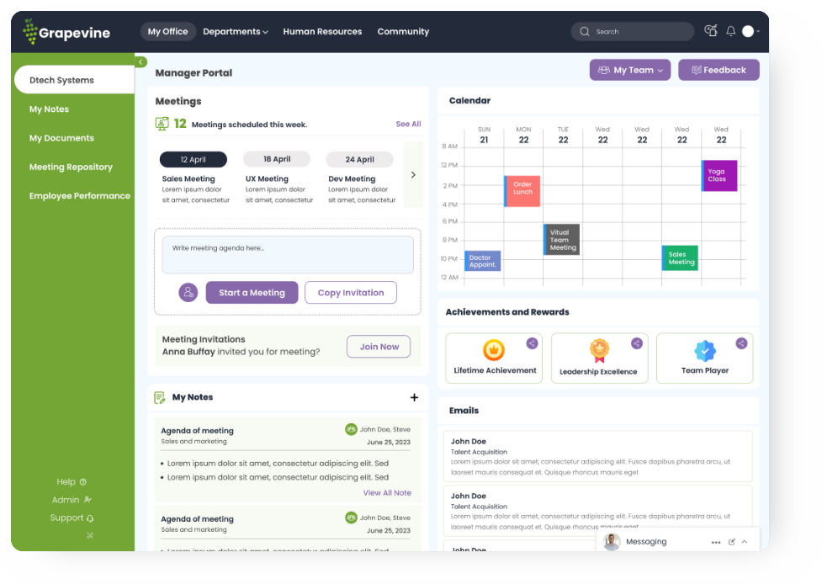838x584 pixels.
Task: Click the Yoga Class calendar event block
Action: point(719,176)
